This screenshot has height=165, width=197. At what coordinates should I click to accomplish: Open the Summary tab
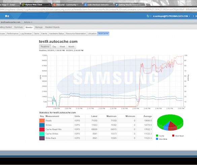[x=19, y=27]
